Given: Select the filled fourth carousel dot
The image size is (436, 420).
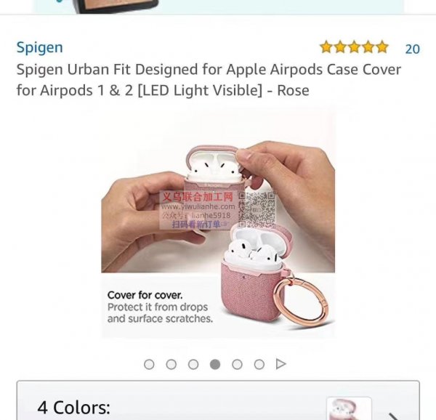Looking at the screenshot, I should tap(215, 364).
